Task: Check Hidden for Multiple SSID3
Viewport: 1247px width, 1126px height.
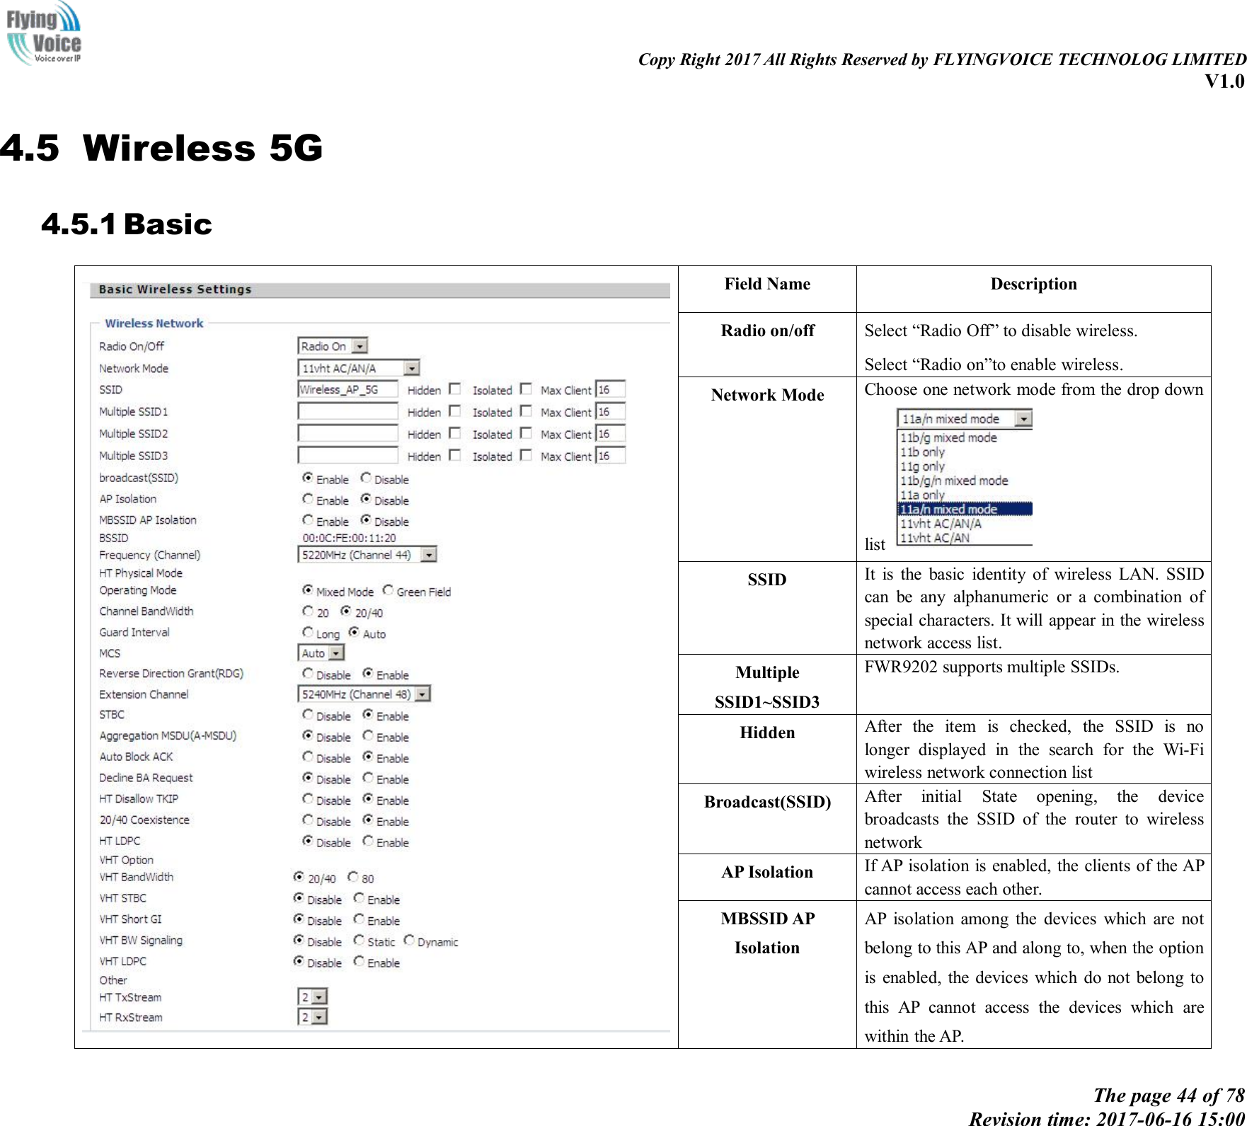Action: tap(455, 456)
